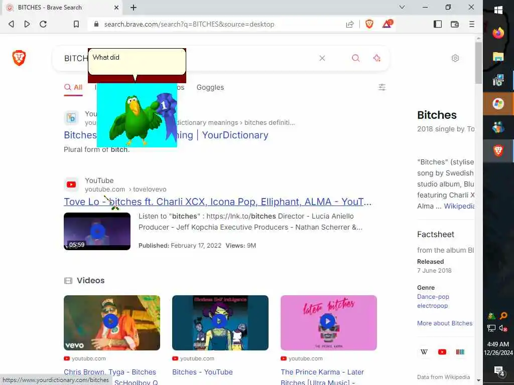Click the parrot's What did speech bubble
The width and height of the screenshot is (514, 385).
(x=137, y=62)
